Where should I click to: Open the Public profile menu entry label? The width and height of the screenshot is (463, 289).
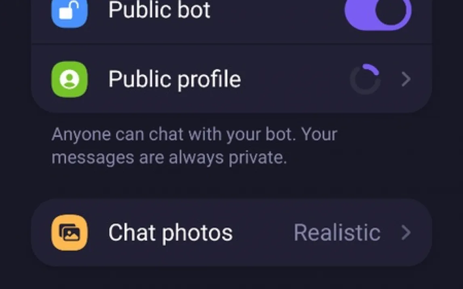click(174, 79)
